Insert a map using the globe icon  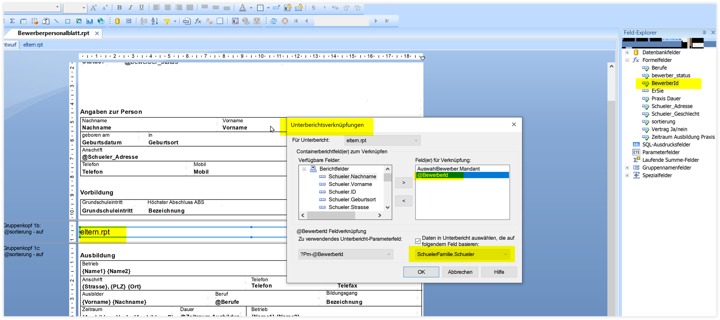pos(101,21)
